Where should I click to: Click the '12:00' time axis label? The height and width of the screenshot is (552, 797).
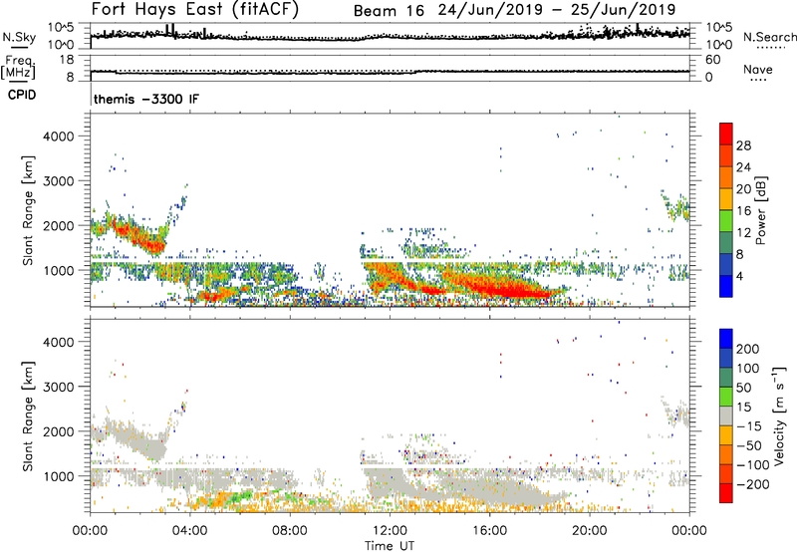(390, 531)
